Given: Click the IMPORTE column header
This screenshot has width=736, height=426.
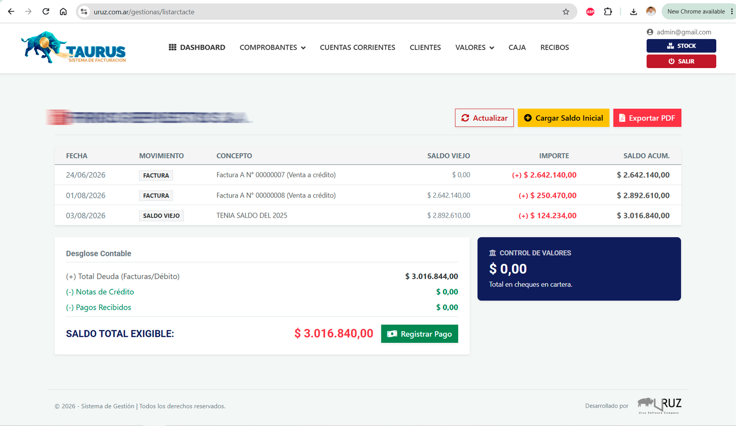Looking at the screenshot, I should pos(554,156).
